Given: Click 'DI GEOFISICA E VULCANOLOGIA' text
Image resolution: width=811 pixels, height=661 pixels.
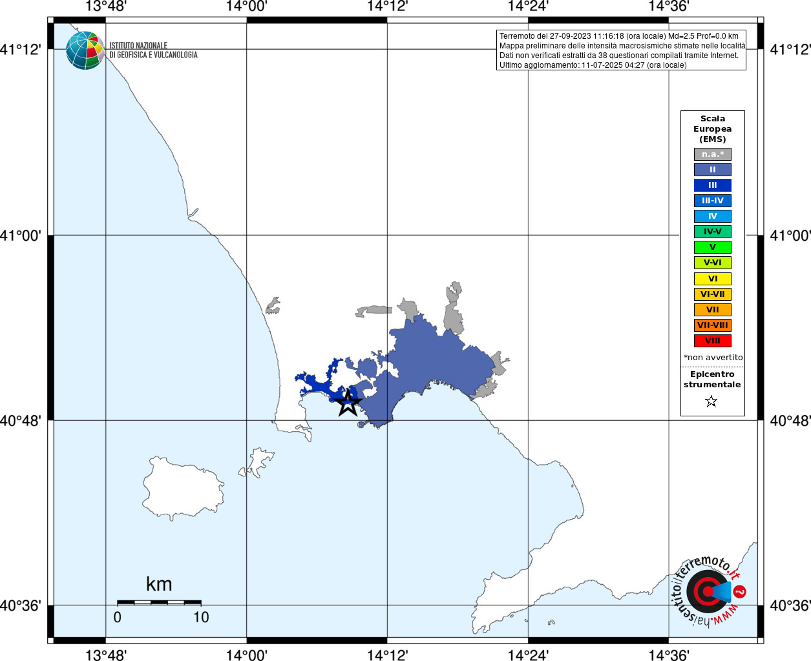Looking at the screenshot, I should (x=153, y=55).
